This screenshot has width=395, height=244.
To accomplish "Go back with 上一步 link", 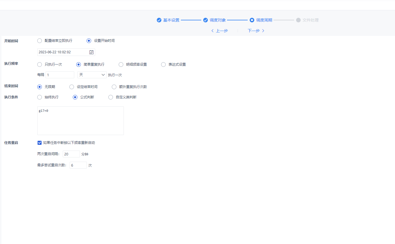I will (x=220, y=31).
